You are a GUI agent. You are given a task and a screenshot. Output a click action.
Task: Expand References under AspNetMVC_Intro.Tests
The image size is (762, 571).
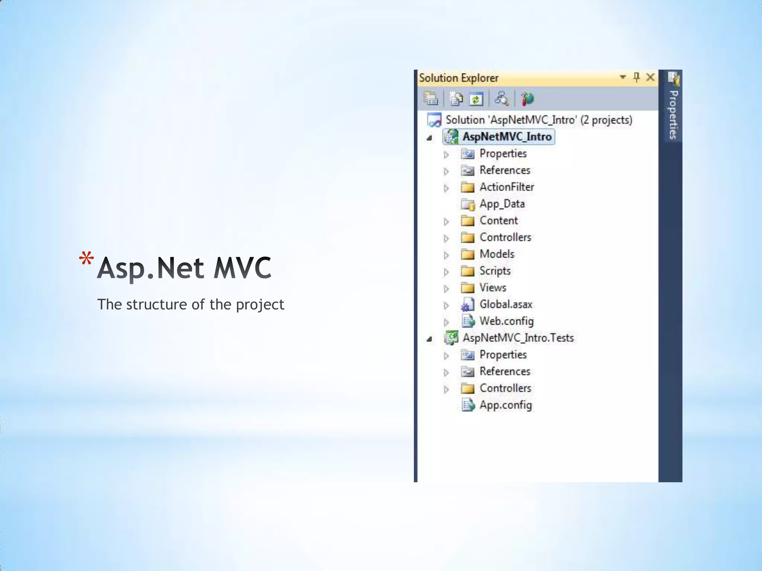coord(446,373)
